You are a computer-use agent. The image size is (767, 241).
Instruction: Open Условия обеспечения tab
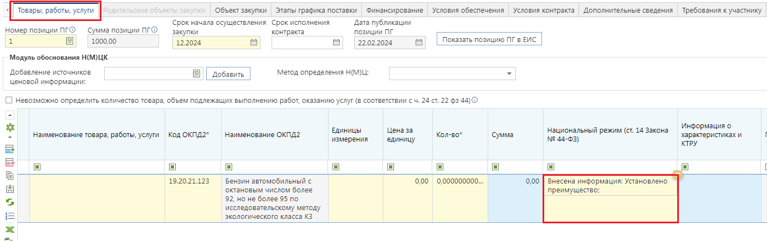468,11
